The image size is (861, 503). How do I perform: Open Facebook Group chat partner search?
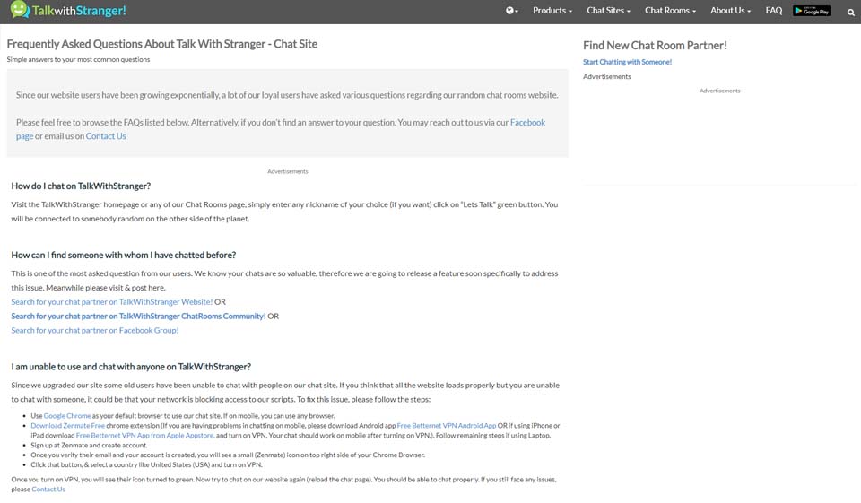coord(94,330)
